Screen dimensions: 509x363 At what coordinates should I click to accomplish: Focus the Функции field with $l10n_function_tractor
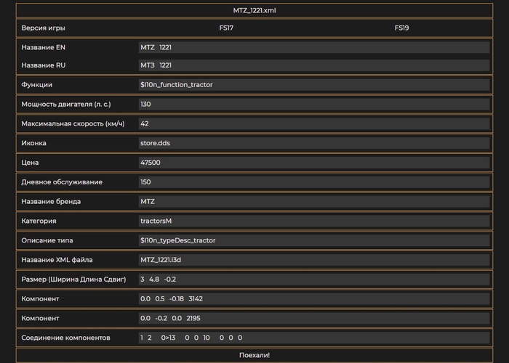click(x=314, y=85)
